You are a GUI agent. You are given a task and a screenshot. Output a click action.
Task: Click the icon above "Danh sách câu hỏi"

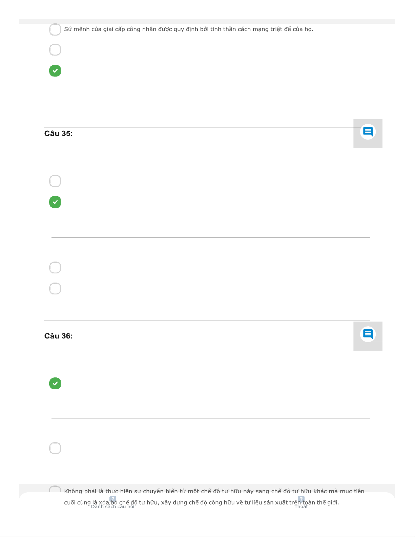(113, 499)
